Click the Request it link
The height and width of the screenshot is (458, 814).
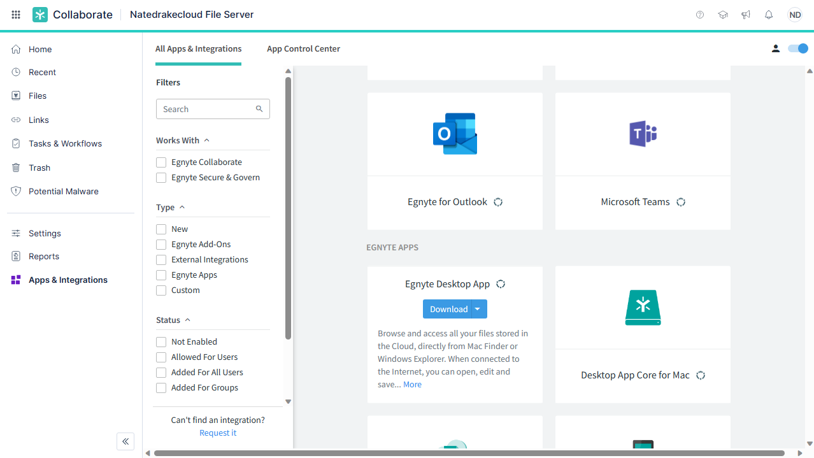[218, 433]
